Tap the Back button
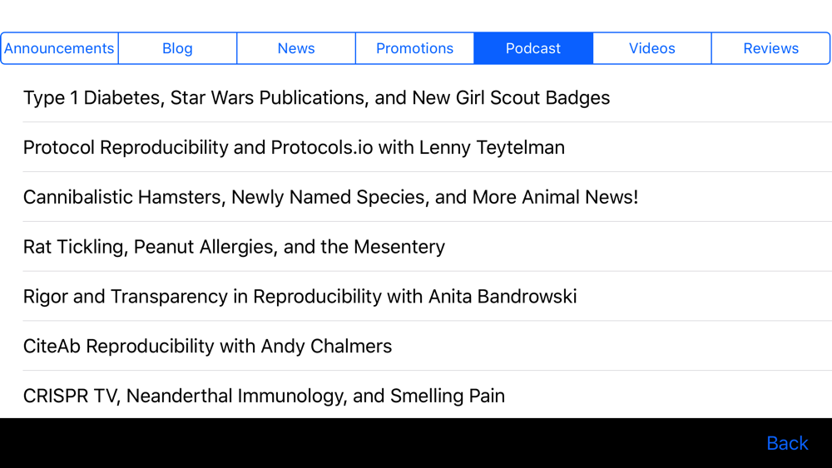832x468 pixels. [x=787, y=443]
